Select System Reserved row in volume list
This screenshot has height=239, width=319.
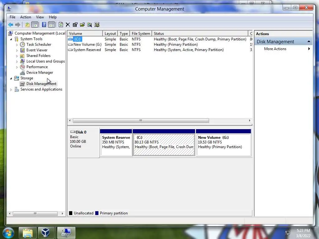pos(160,49)
